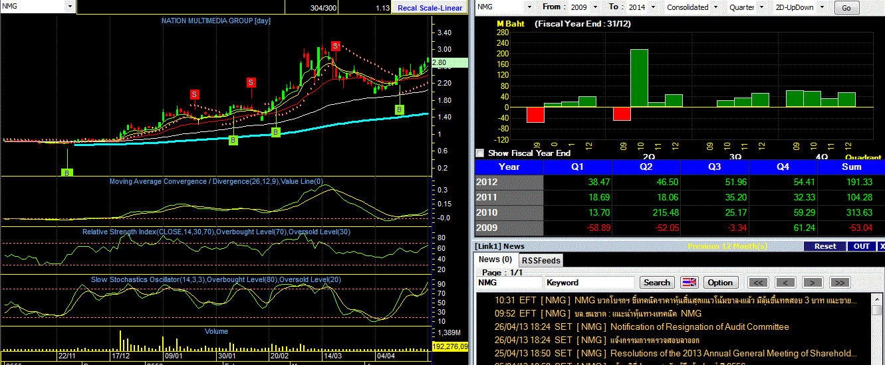Click the Slow Stochastics Oscillator indicator title
Image resolution: width=885 pixels, height=365 pixels.
216,279
